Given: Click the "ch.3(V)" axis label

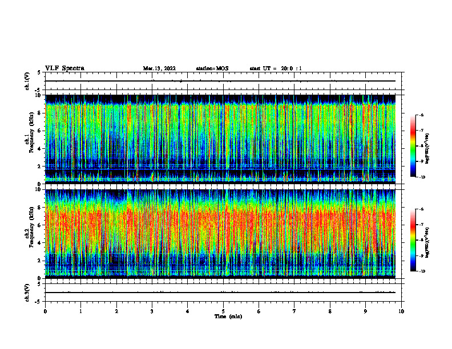Looking at the screenshot, I should coord(27,293).
